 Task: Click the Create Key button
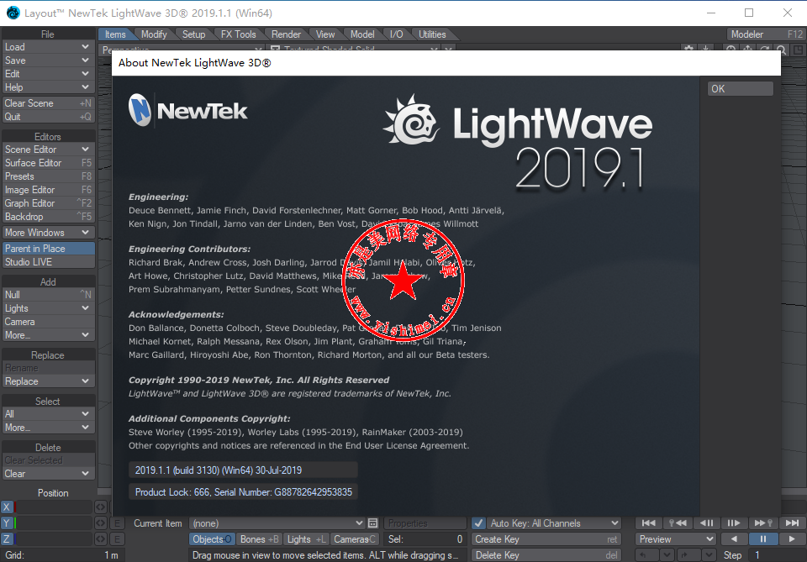[546, 538]
